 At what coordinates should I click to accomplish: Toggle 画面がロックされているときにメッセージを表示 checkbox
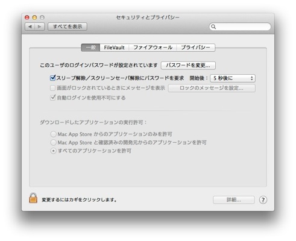tap(52, 88)
